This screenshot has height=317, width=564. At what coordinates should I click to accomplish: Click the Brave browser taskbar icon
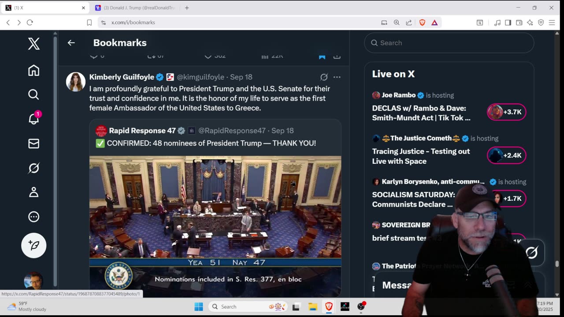click(x=329, y=306)
